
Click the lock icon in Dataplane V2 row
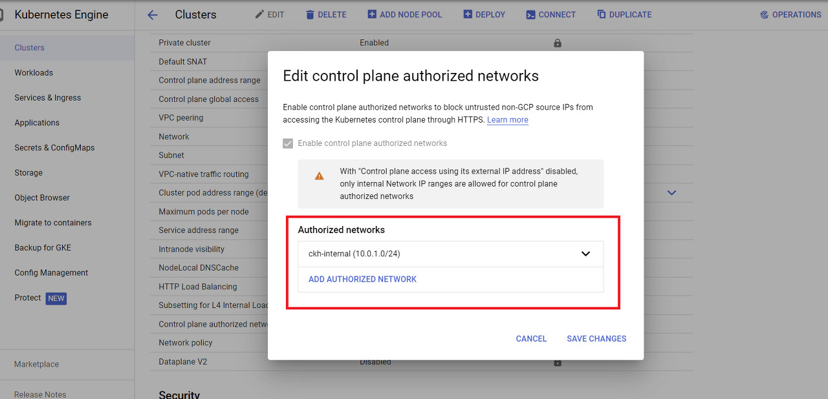point(558,363)
